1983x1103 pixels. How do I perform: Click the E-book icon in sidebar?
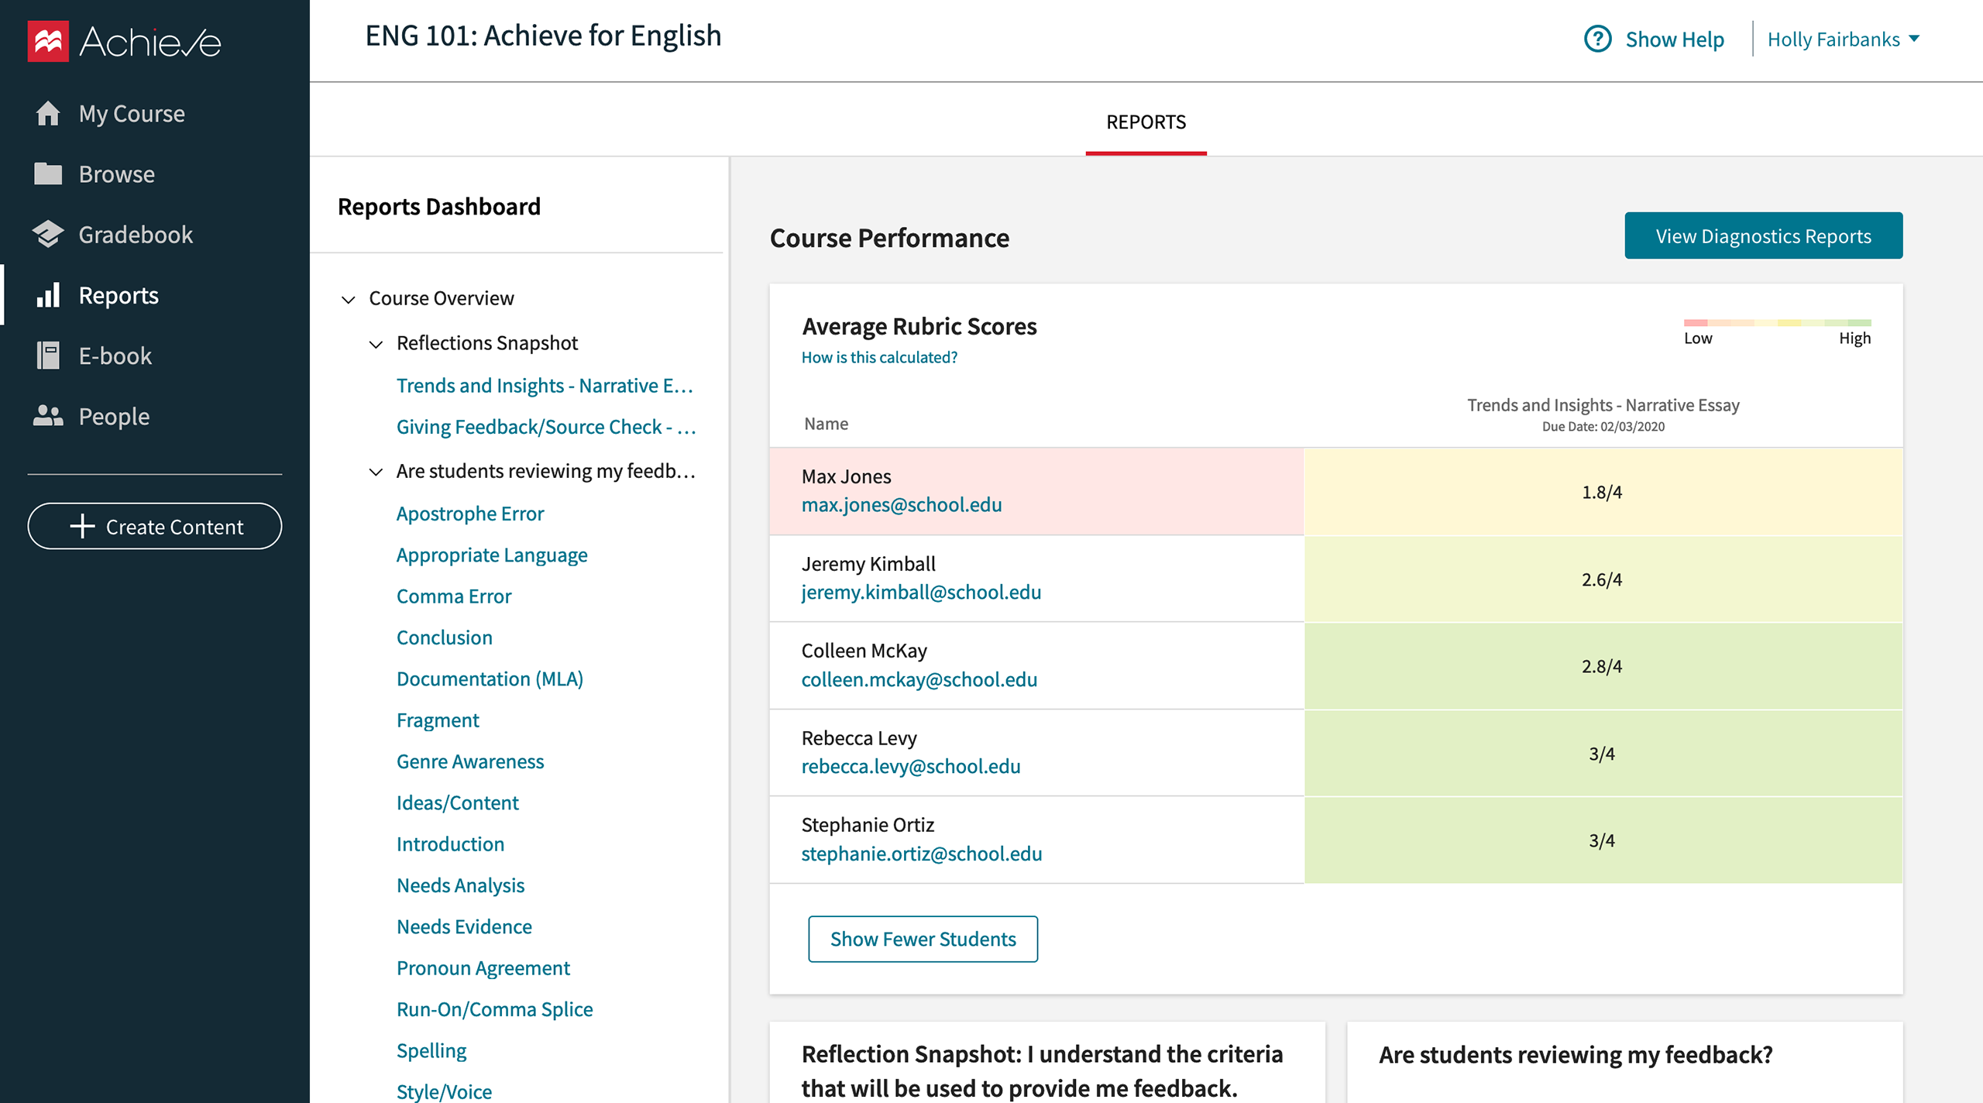coord(48,356)
